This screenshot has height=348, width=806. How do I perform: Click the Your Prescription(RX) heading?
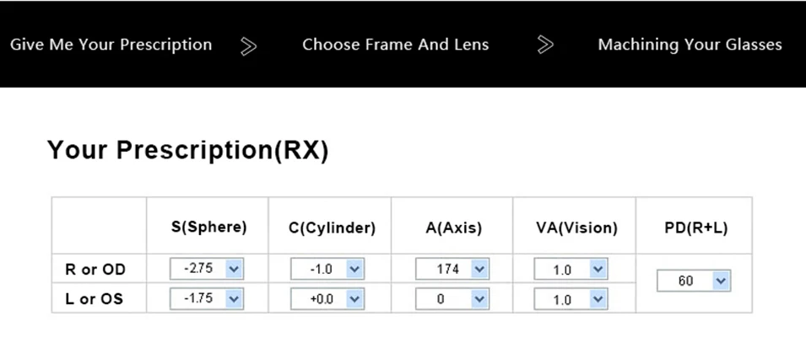[187, 150]
